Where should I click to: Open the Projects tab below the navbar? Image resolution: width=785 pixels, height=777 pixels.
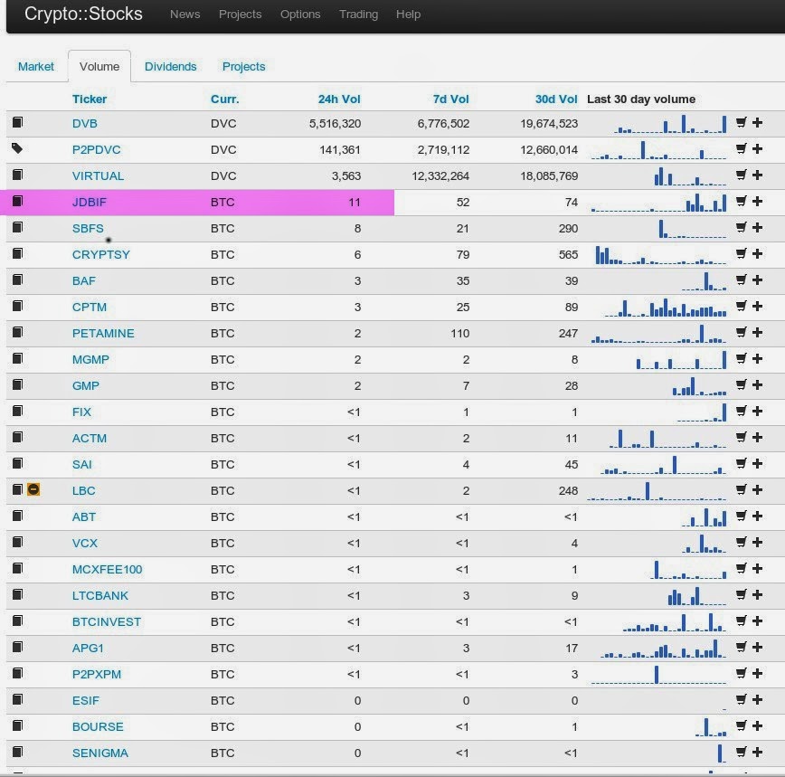244,67
